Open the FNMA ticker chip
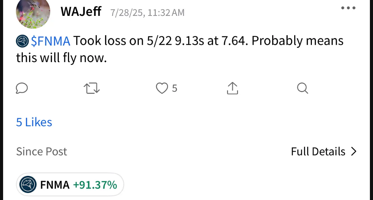 click(70, 184)
